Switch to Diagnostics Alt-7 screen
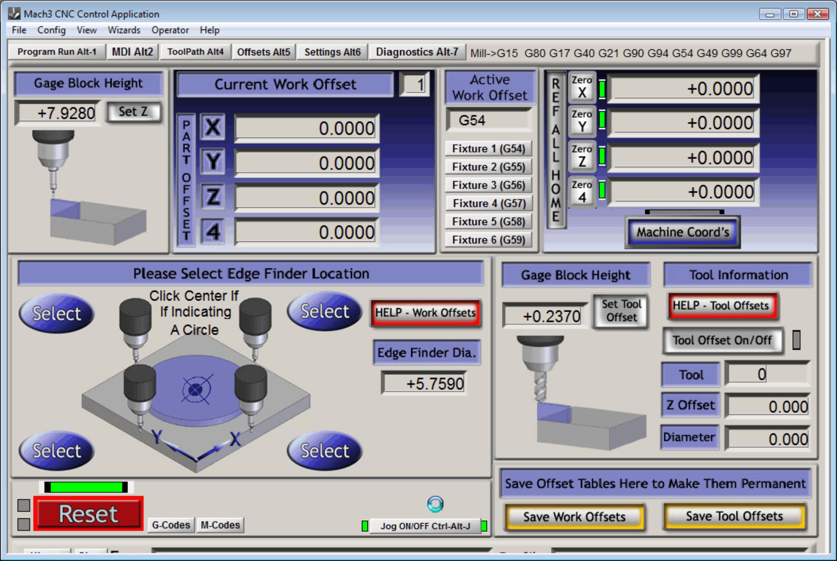Viewport: 837px width, 561px height. (417, 52)
